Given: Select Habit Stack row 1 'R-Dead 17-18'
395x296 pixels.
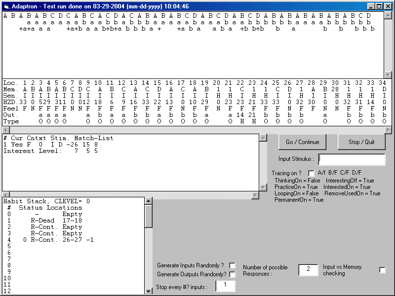Looking at the screenshot, I should pyautogui.click(x=44, y=221).
